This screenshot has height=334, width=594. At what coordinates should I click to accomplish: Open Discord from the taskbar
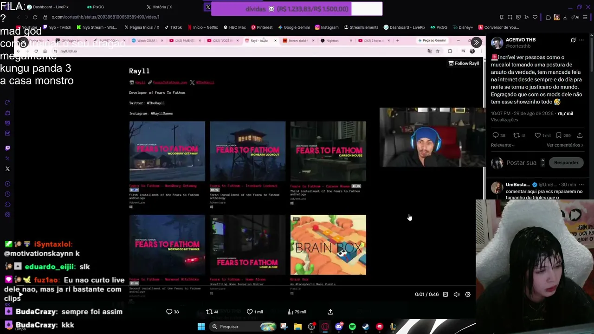point(339,327)
